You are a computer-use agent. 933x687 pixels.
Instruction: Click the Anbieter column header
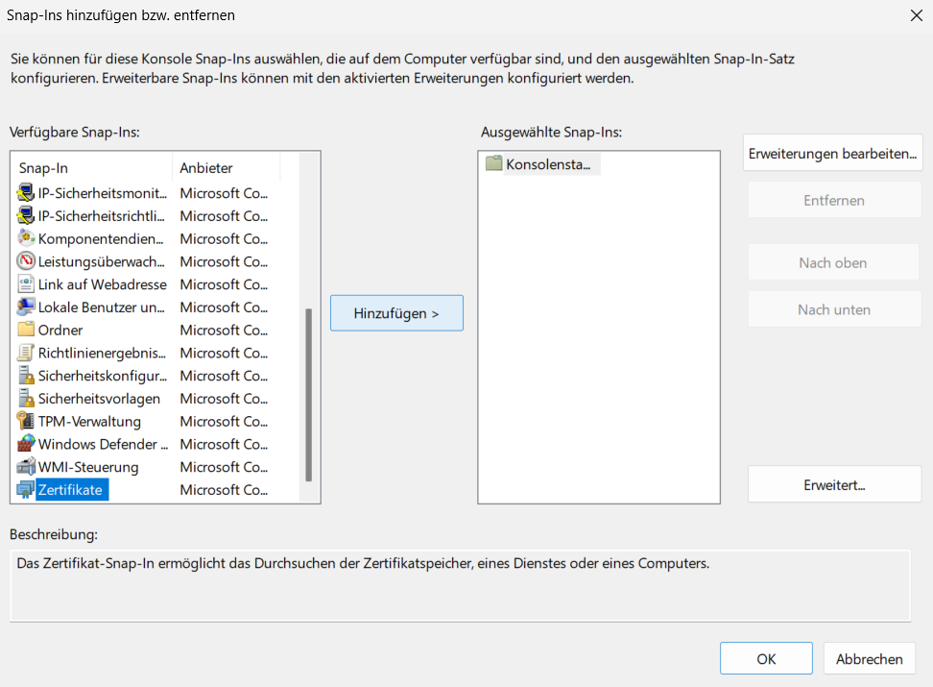(x=227, y=168)
